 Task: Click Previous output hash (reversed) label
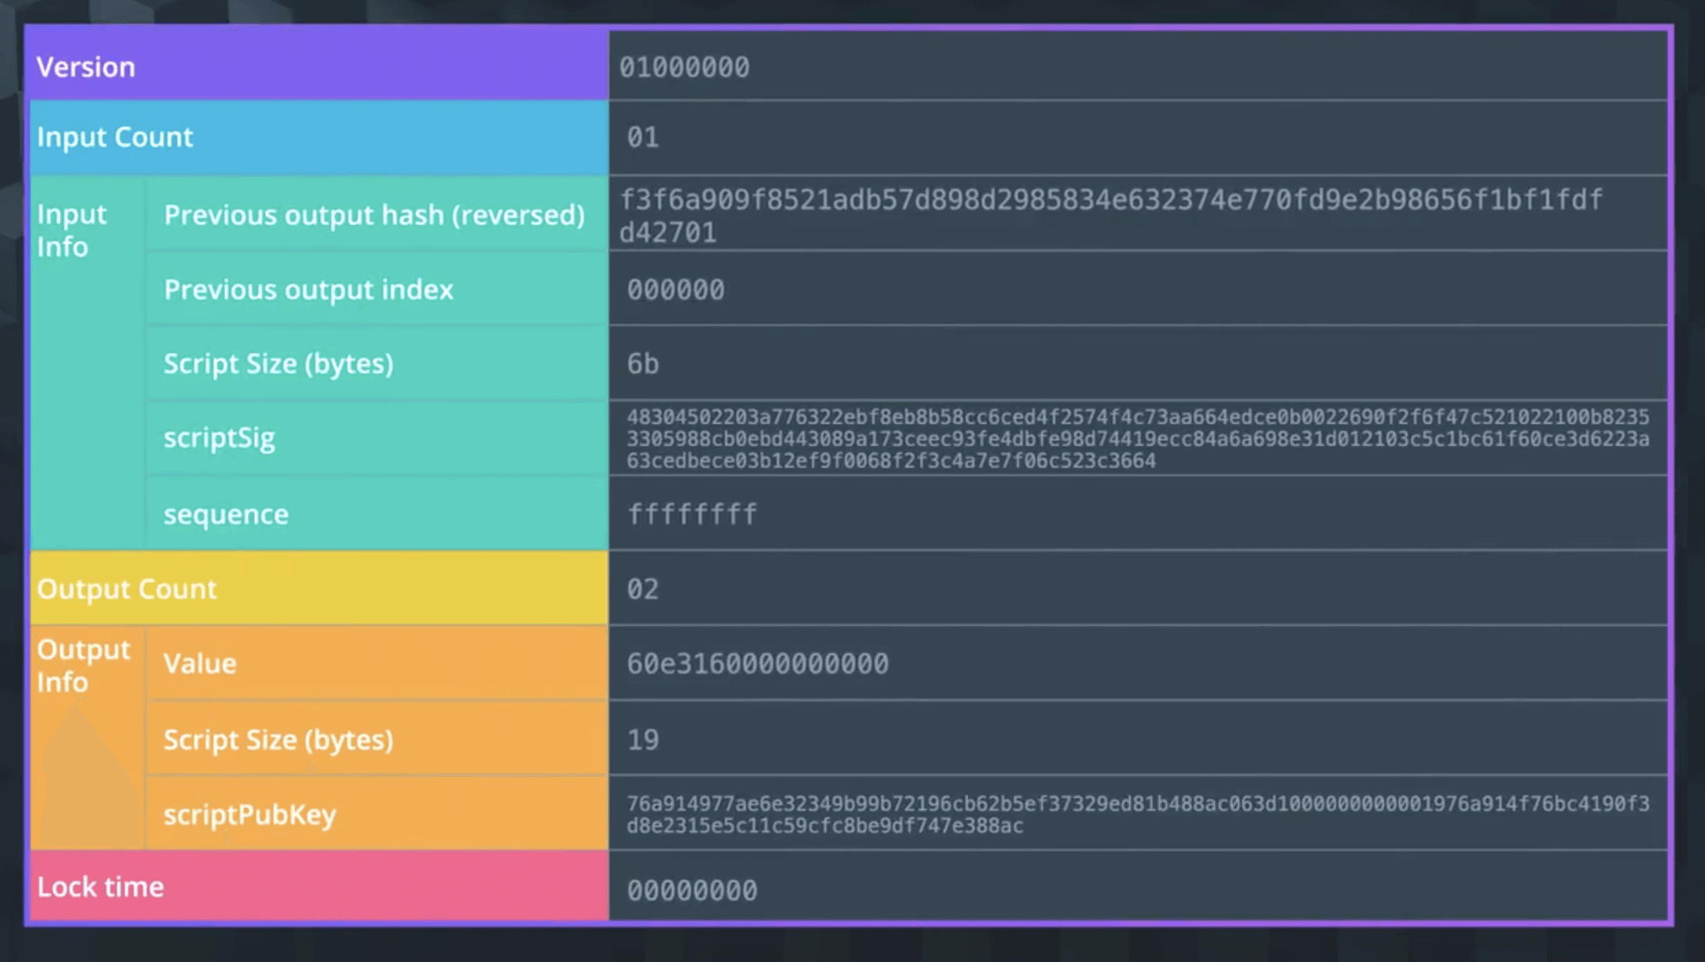point(374,215)
